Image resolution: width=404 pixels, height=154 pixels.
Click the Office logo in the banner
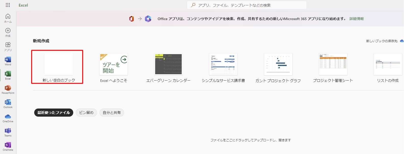131,19
